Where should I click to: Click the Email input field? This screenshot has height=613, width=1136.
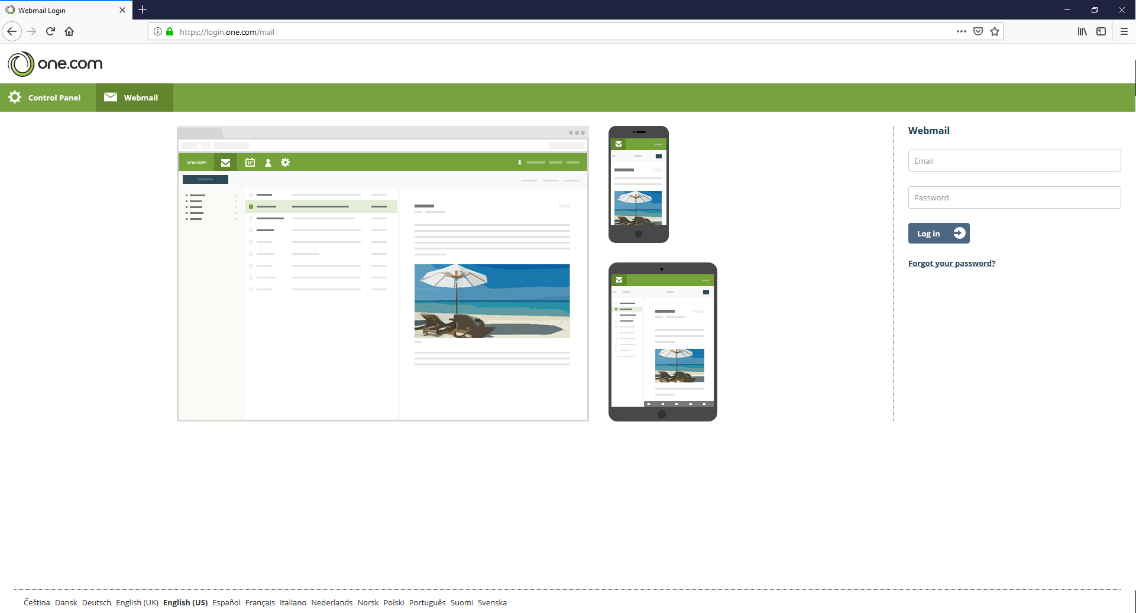[1014, 161]
